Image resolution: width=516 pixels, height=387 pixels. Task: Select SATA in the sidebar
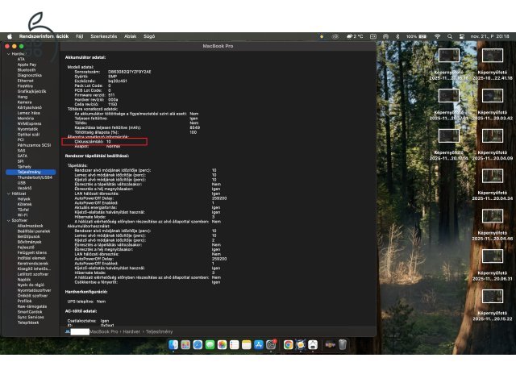pyautogui.click(x=23, y=156)
